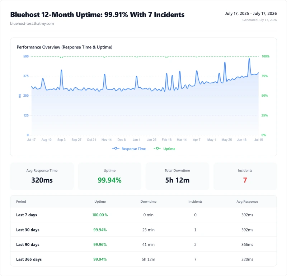Click the 'Incidents' table column header

[195, 202]
